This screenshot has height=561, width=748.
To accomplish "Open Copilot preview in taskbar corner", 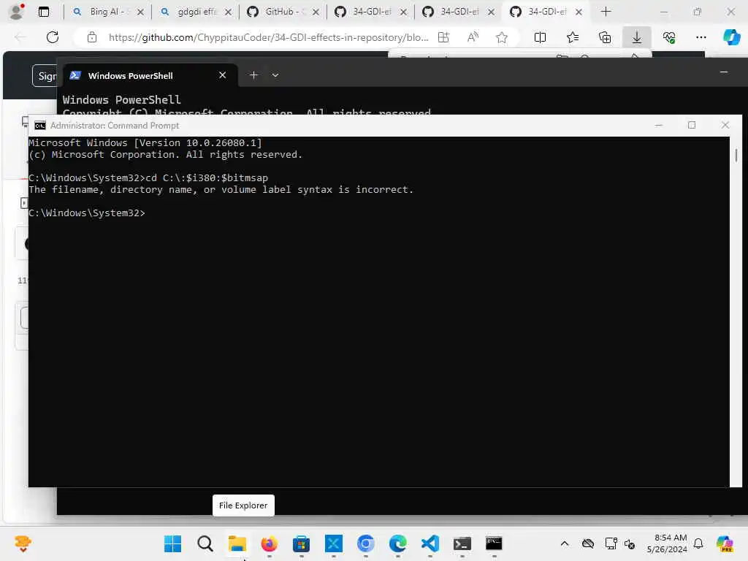I will click(725, 543).
